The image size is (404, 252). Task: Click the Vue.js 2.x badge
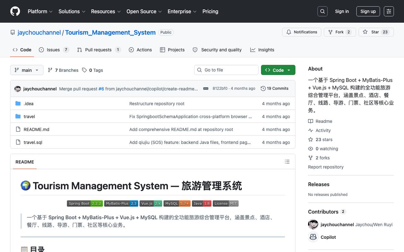[x=151, y=203]
